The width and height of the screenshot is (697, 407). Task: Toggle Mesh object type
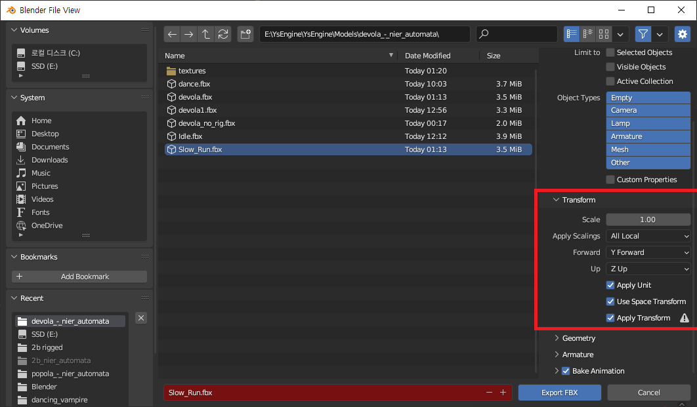click(x=648, y=149)
